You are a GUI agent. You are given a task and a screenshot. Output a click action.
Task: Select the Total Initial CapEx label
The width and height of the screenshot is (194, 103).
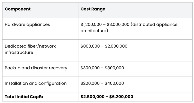coord(24,97)
